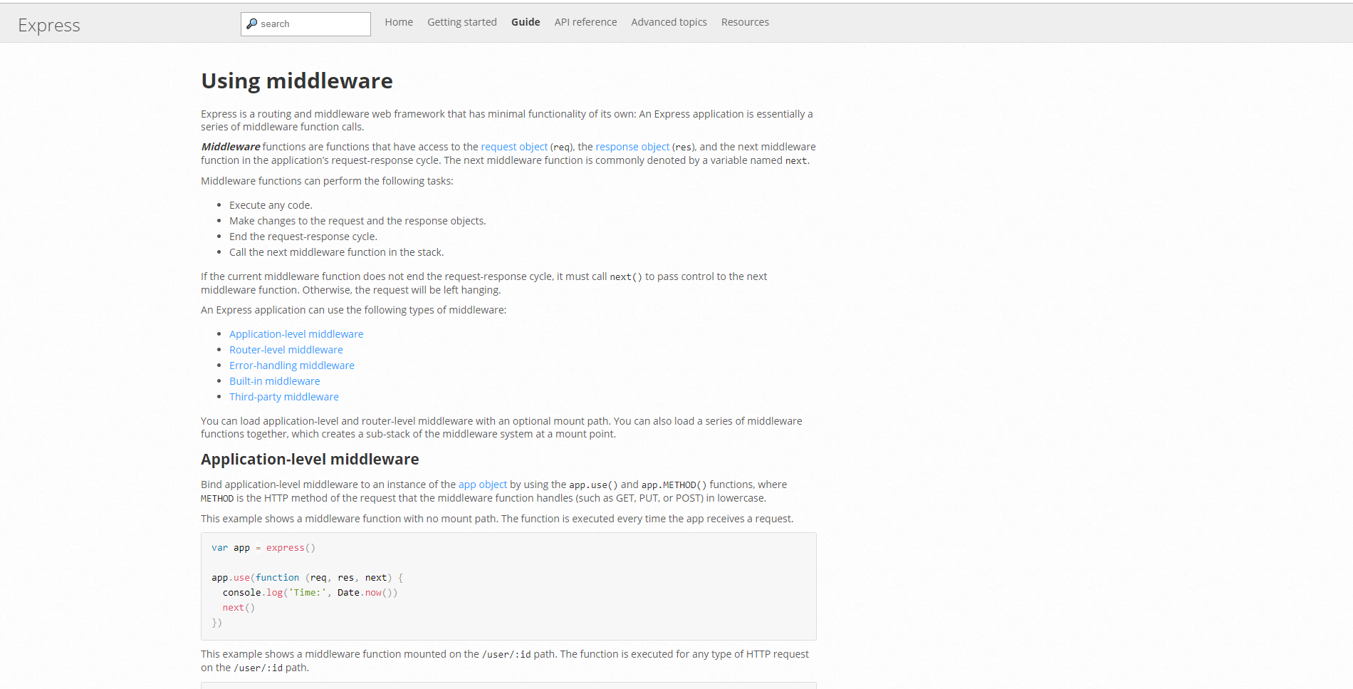
Task: Visit the Built-in middleware link
Action: click(x=275, y=381)
